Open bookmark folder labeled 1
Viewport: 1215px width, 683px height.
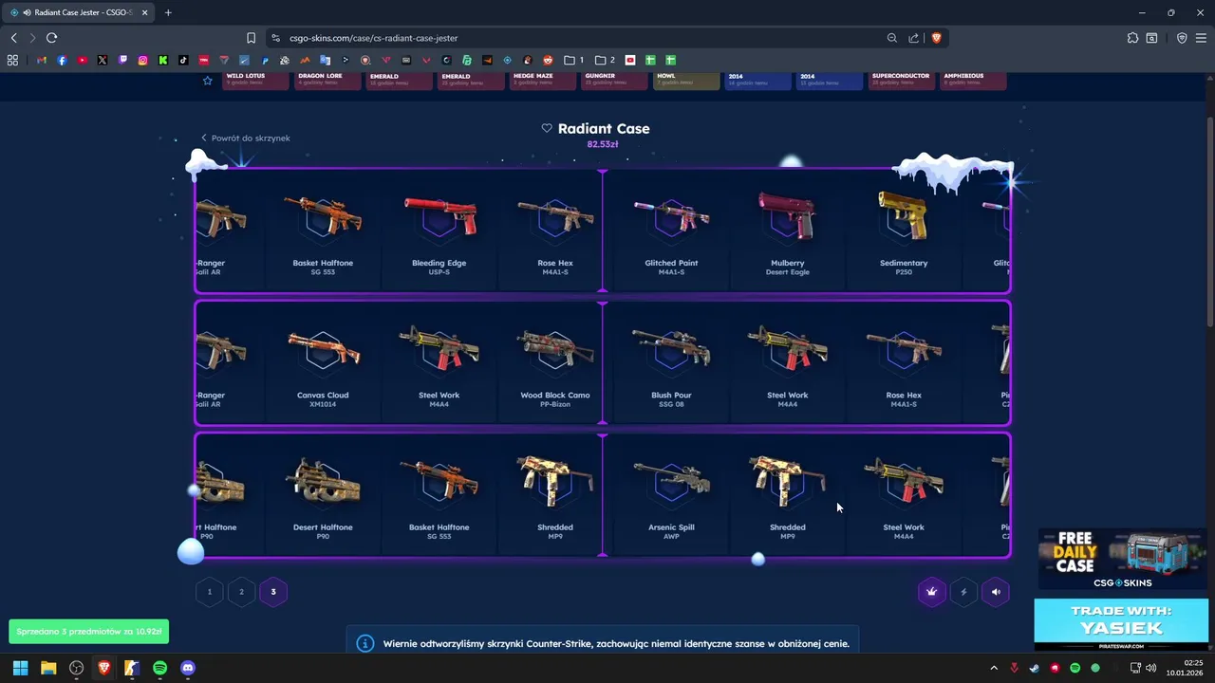(574, 60)
